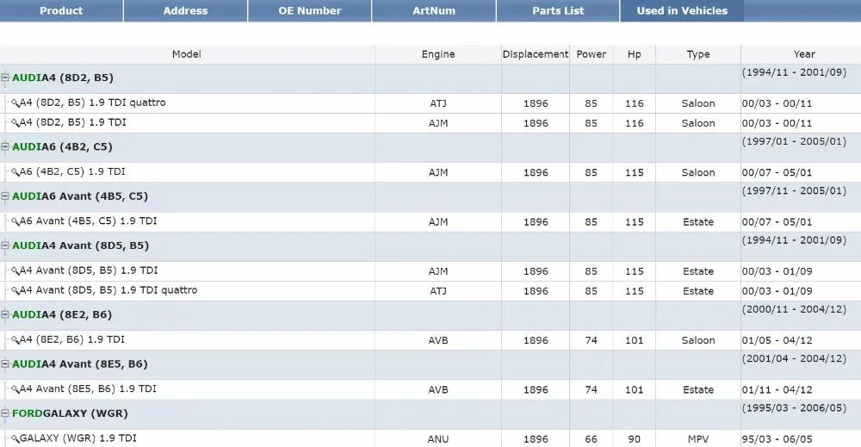Click group year range (1995/03 - 2006/05)

(794, 408)
